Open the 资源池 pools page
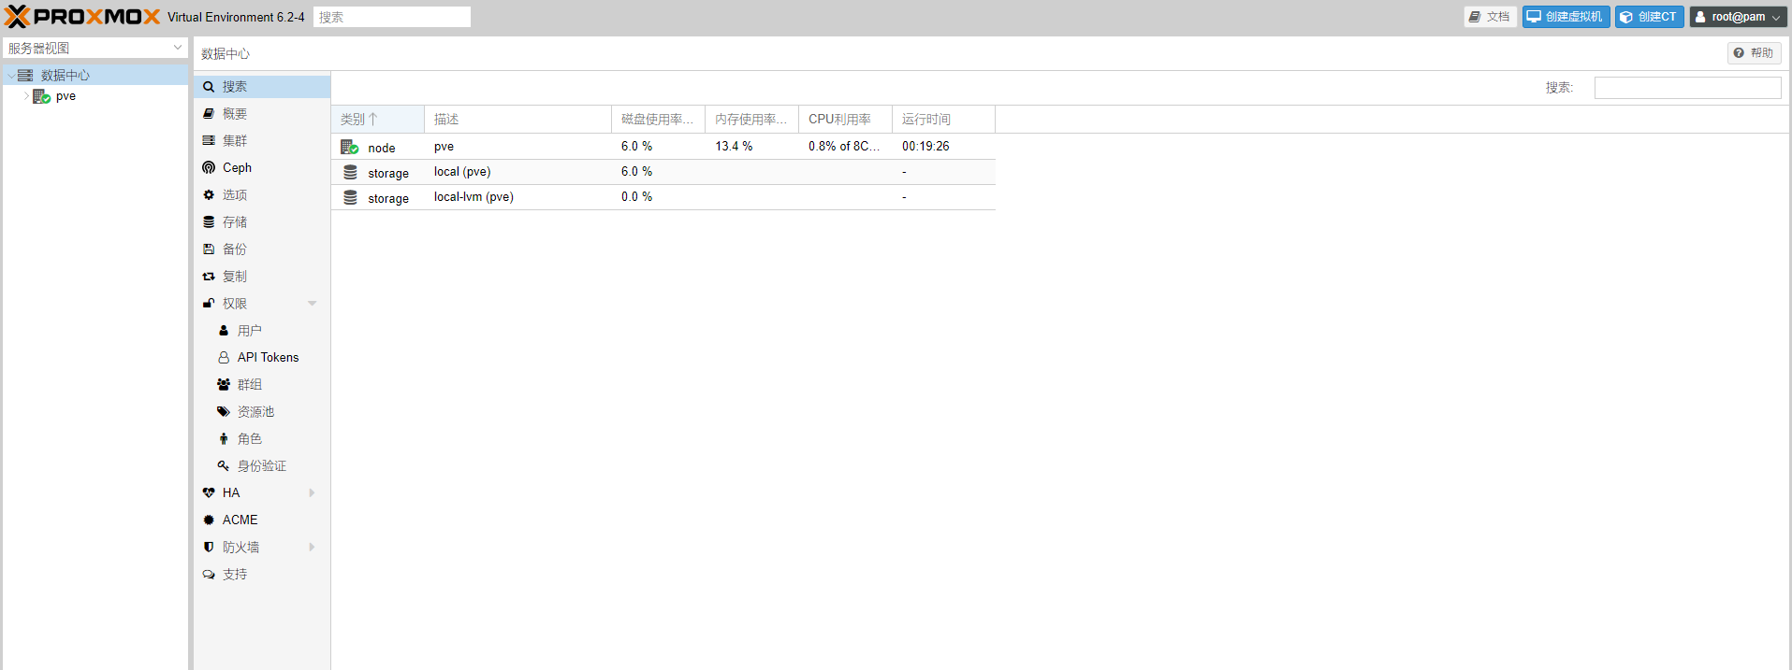 [x=262, y=412]
